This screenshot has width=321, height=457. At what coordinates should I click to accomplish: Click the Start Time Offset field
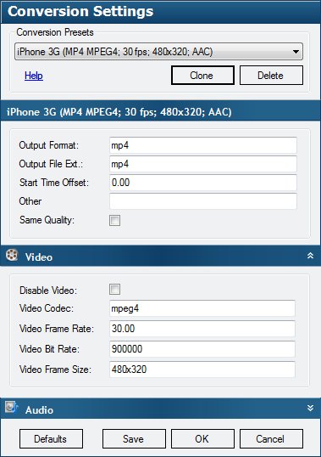(x=203, y=183)
